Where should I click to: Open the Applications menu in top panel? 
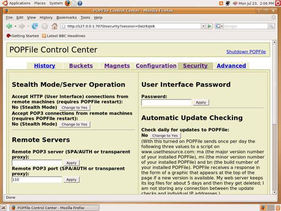pyautogui.click(x=20, y=3)
